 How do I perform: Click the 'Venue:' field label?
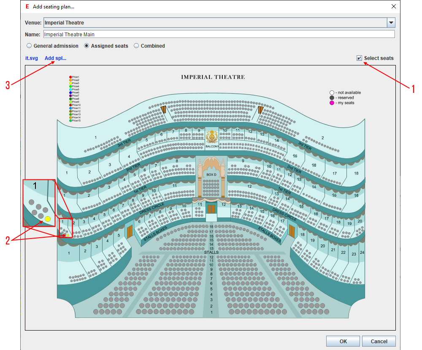pyautogui.click(x=33, y=23)
